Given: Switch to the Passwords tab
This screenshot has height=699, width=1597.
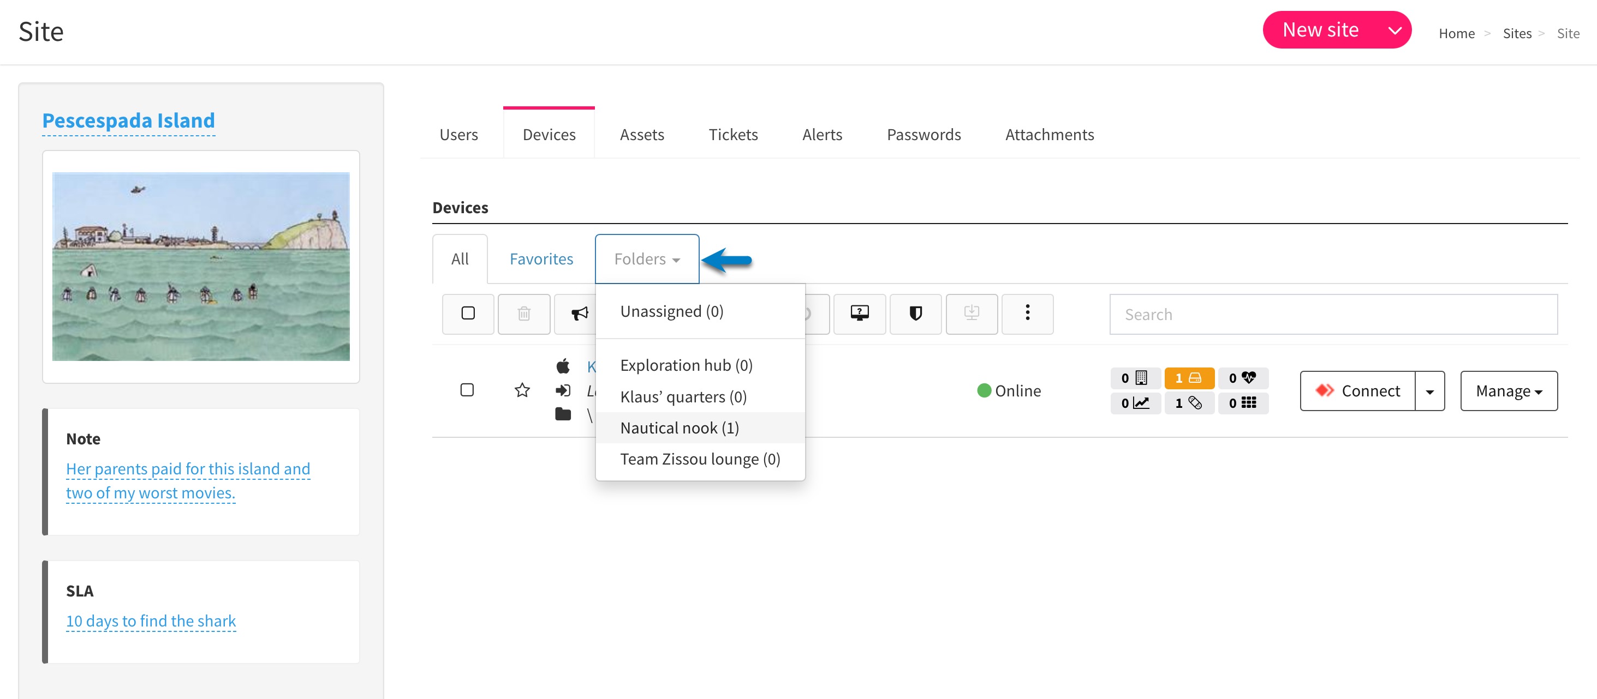Looking at the screenshot, I should pyautogui.click(x=923, y=134).
